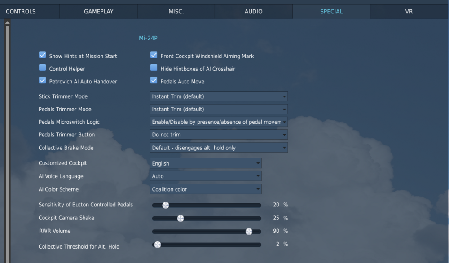The width and height of the screenshot is (449, 263).
Task: Expand the Collective Brake Mode dropdown
Action: coord(219,148)
